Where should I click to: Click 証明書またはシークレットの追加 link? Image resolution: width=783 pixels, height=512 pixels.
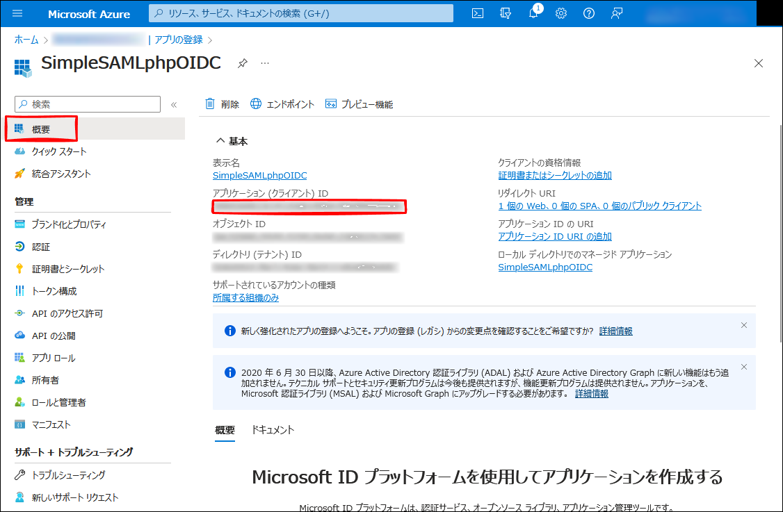pos(555,175)
